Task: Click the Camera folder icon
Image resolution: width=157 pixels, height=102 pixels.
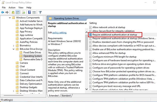Action: tap(17, 63)
